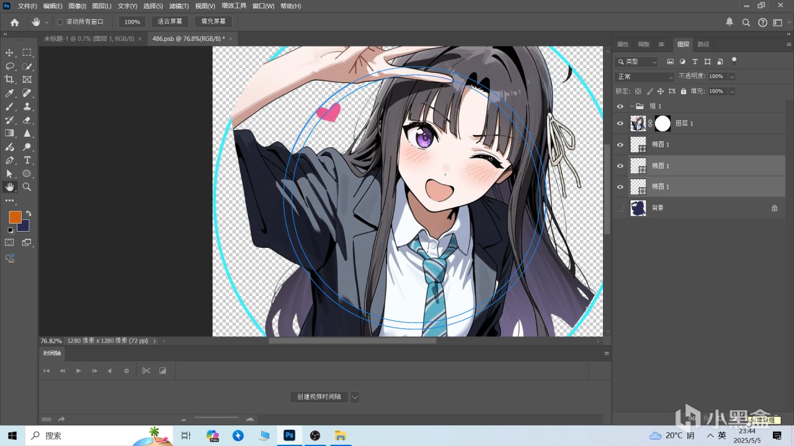Select the Lasso tool
This screenshot has width=794, height=446.
pyautogui.click(x=9, y=66)
